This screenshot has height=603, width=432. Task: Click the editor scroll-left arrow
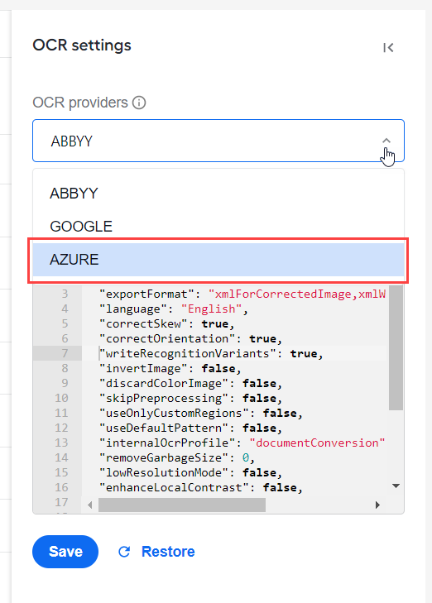89,505
